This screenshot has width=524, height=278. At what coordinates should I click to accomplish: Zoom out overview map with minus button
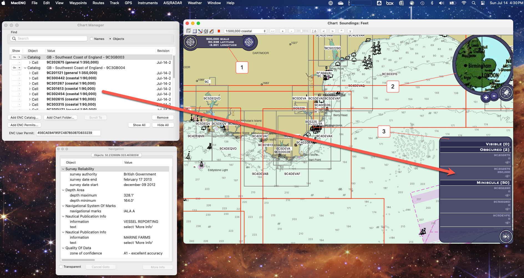click(494, 96)
